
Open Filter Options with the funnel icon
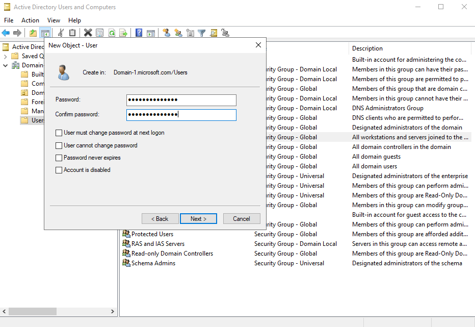[x=201, y=33]
